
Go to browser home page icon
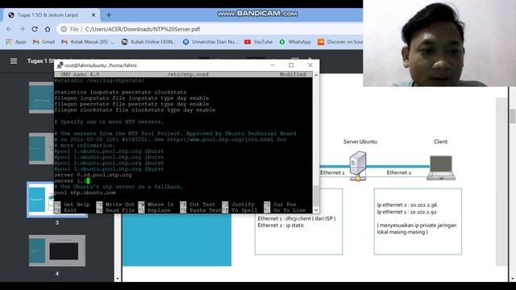point(48,29)
